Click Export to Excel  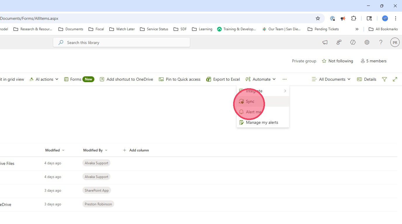tap(223, 79)
